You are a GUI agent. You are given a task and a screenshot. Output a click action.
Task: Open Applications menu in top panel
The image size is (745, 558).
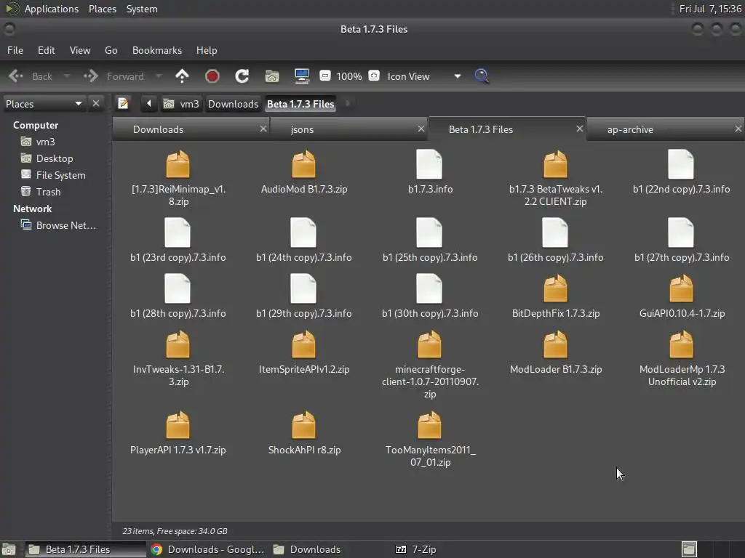point(52,9)
